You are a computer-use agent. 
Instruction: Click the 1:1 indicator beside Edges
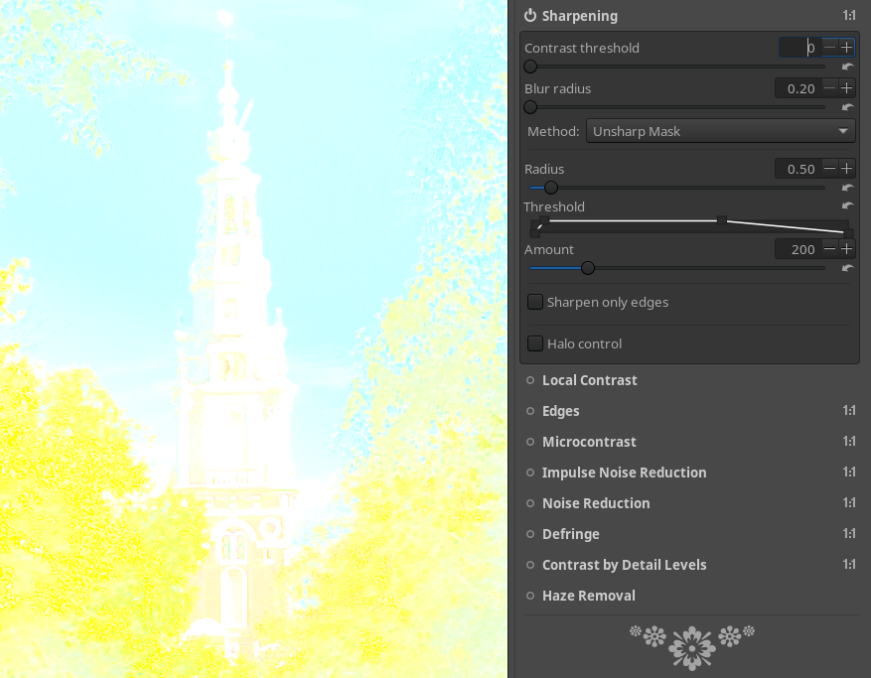[x=849, y=410]
